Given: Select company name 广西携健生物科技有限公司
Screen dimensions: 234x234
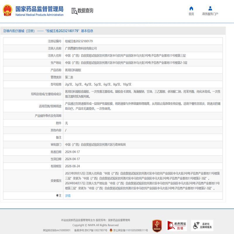Looking at the screenshot, I should (x=81, y=48).
